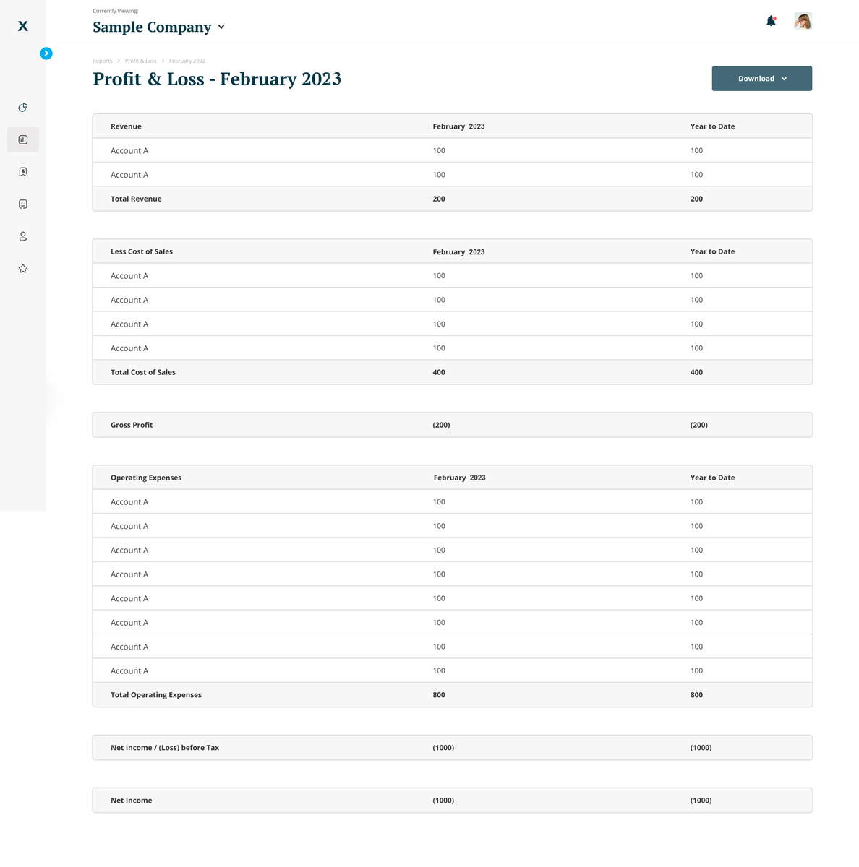Image resolution: width=859 pixels, height=867 pixels.
Task: Select the February 2022 breadcrumb link
Action: coord(187,61)
